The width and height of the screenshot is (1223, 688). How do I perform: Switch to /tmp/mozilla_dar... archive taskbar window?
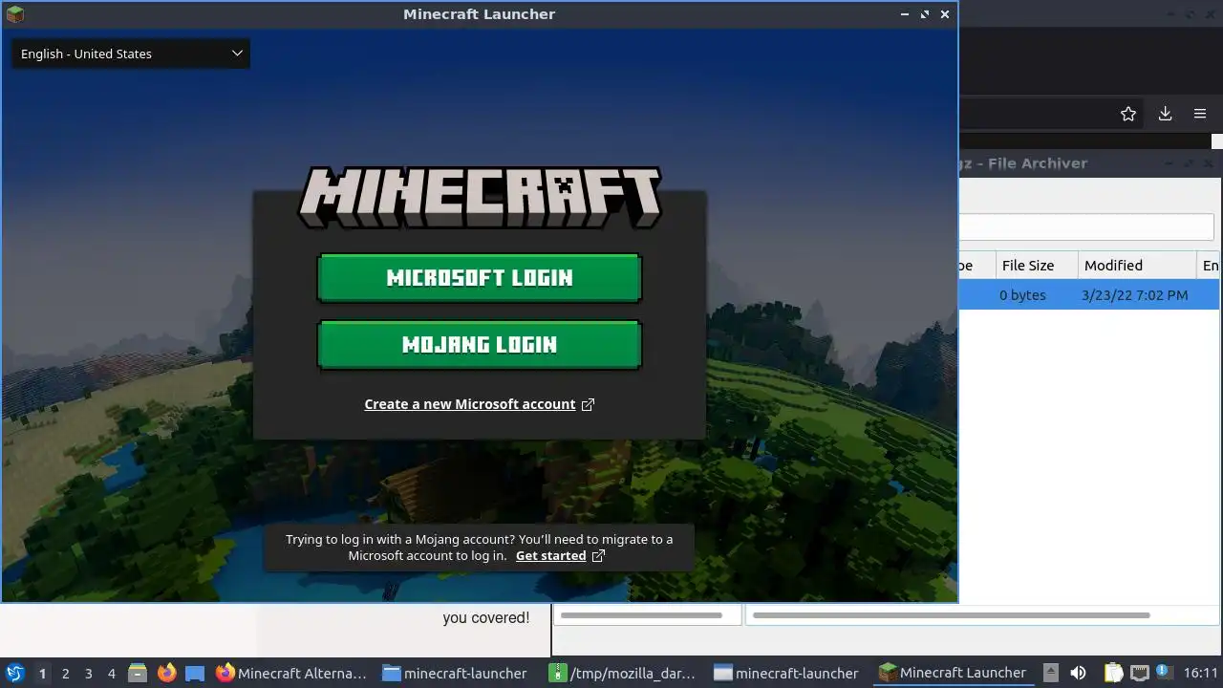pos(623,673)
